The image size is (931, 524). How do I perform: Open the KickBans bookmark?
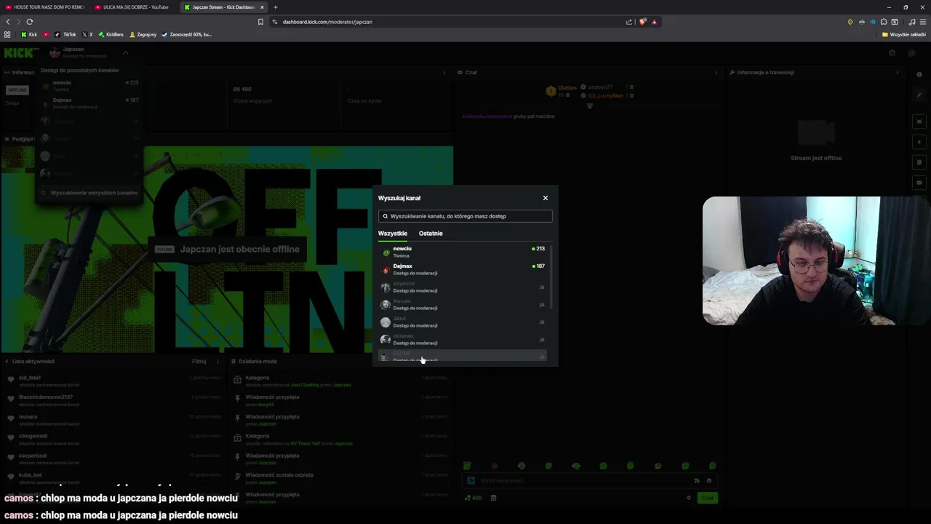(111, 34)
